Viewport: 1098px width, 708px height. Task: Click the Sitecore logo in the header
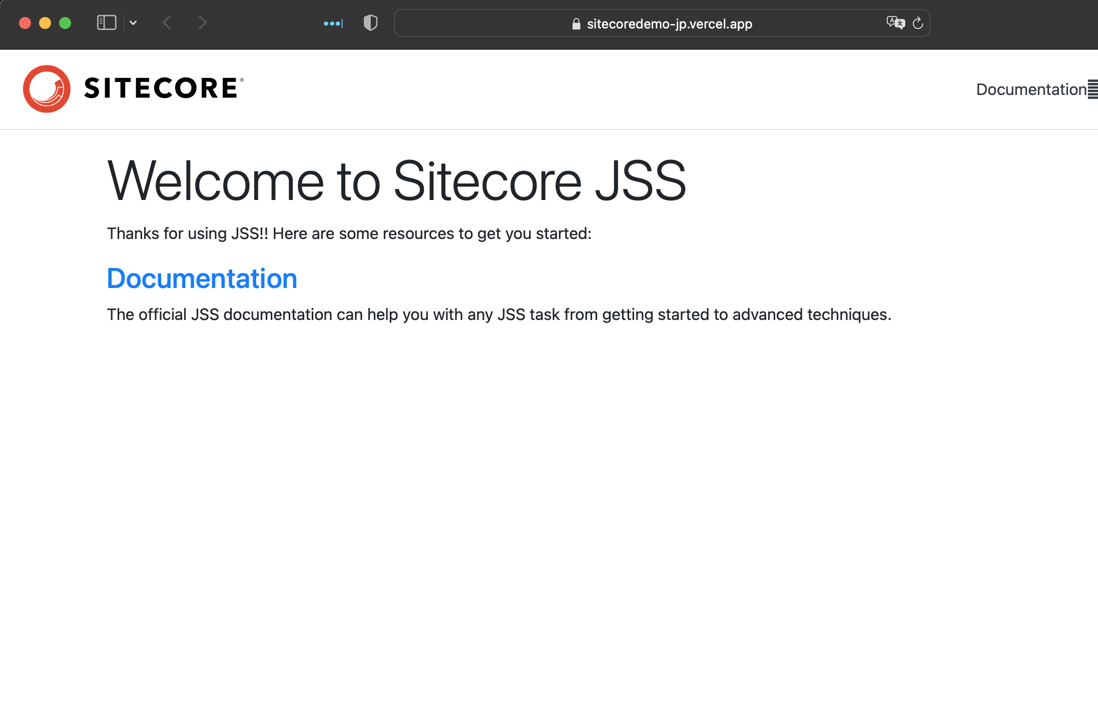click(x=134, y=88)
